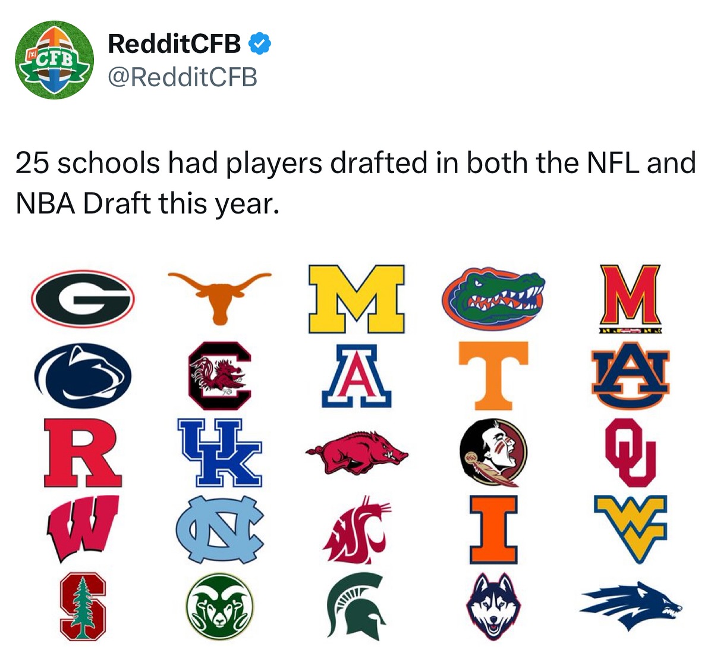
Task: Tap the Florida Gators logo
Action: [x=493, y=297]
